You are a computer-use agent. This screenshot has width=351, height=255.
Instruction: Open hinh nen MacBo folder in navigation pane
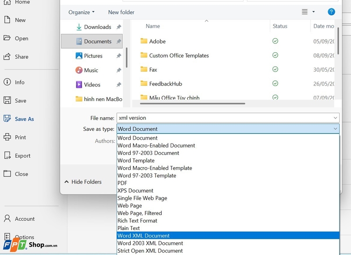(99, 99)
